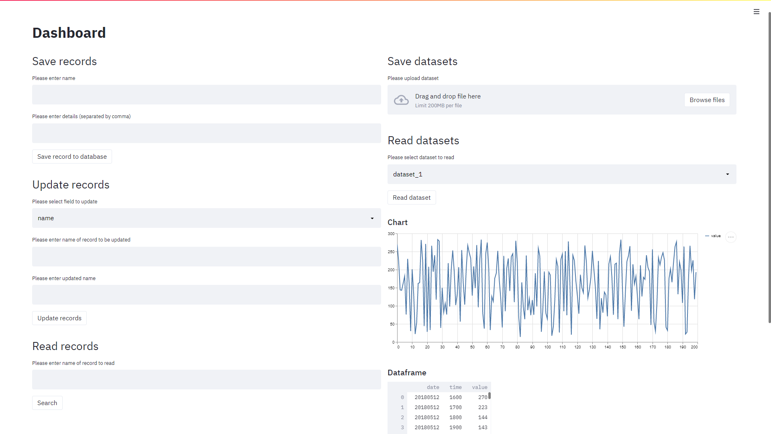Click the cloud upload icon
771x434 pixels.
pos(401,100)
